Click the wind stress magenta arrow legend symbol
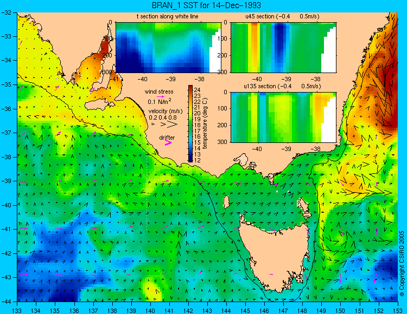The image size is (407, 314). coord(161,96)
